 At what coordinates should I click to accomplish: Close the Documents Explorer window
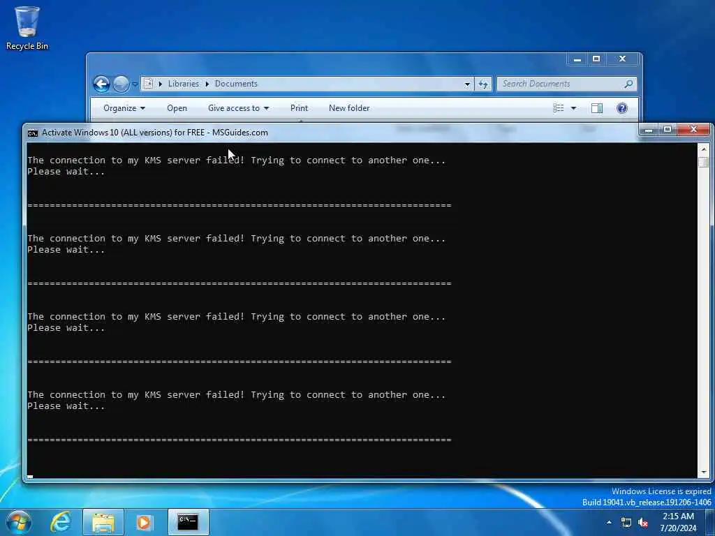click(622, 59)
